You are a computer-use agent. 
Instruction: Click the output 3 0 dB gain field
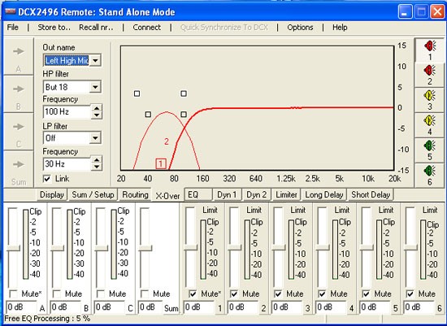pos(287,307)
